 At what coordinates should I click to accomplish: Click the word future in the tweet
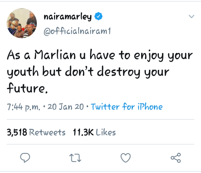point(26,88)
